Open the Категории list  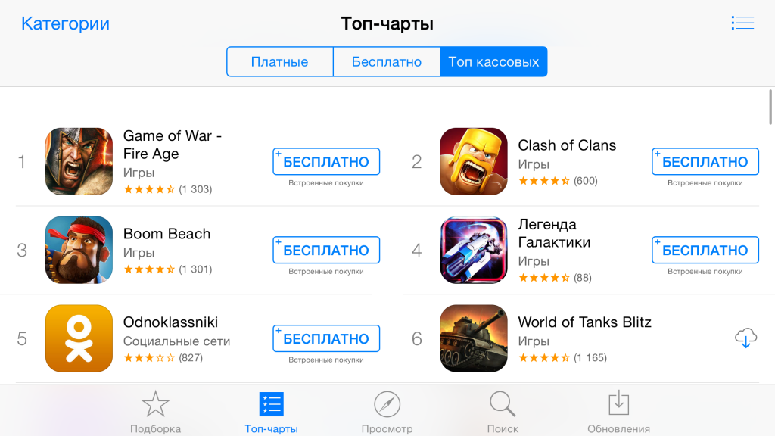coord(65,23)
